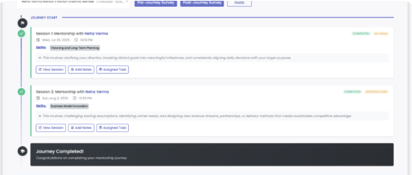Click the graduation cap completion icon
The height and width of the screenshot is (175, 412).
22,151
